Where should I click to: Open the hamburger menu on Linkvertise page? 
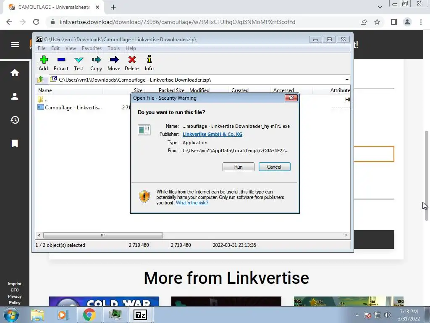pos(15,45)
